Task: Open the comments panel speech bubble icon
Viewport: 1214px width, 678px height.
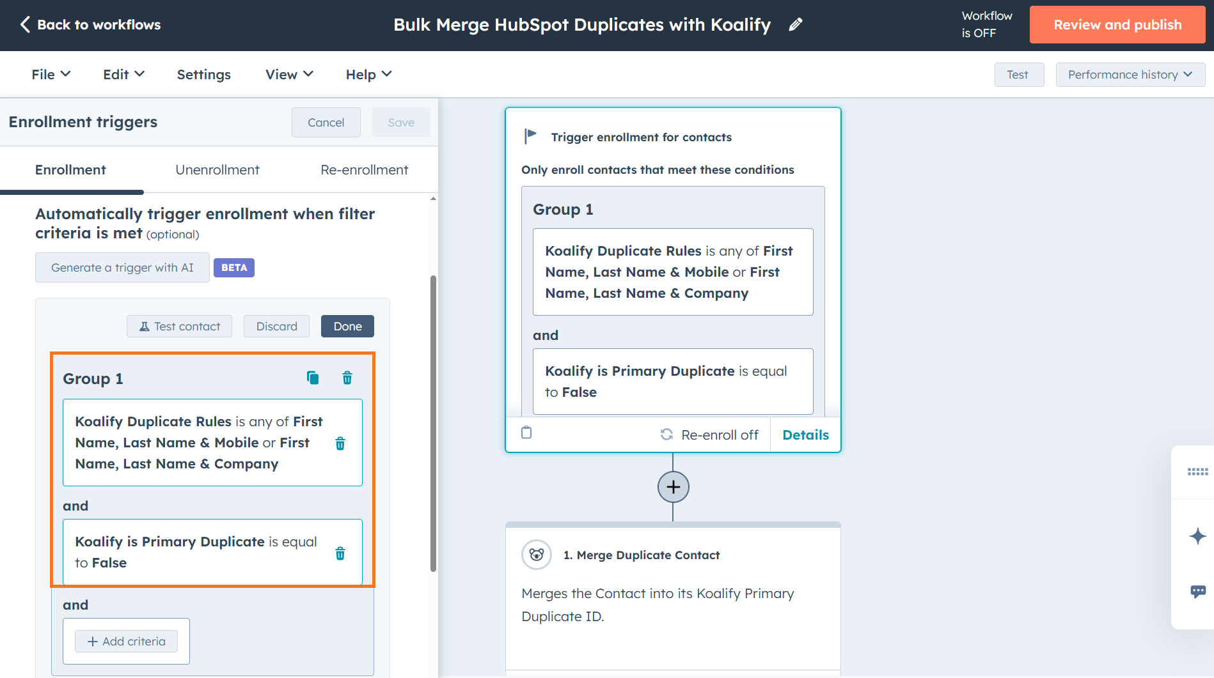Action: (1197, 591)
